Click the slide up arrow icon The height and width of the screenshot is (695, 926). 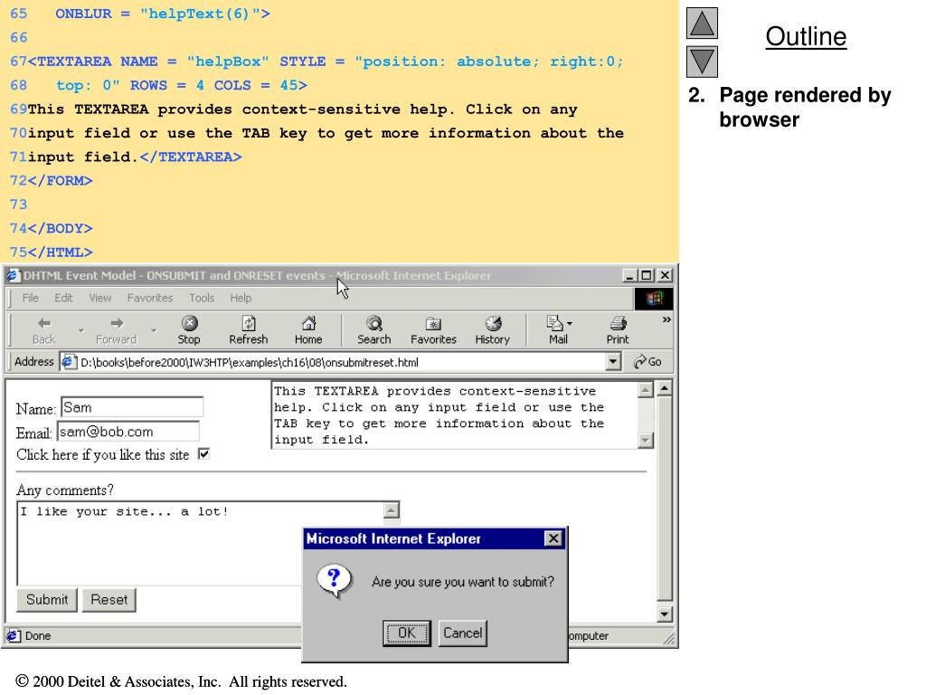point(702,23)
